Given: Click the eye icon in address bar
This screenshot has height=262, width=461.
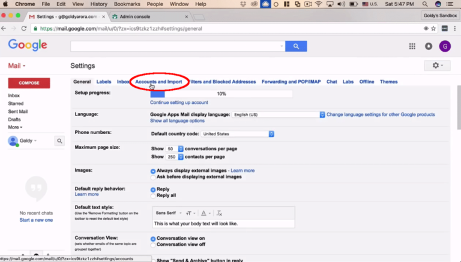Looking at the screenshot, I should click(426, 29).
